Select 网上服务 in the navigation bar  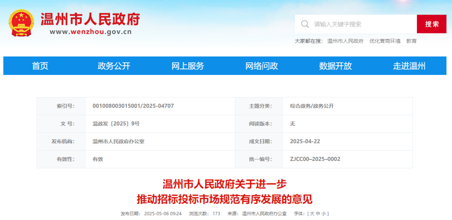pyautogui.click(x=187, y=66)
